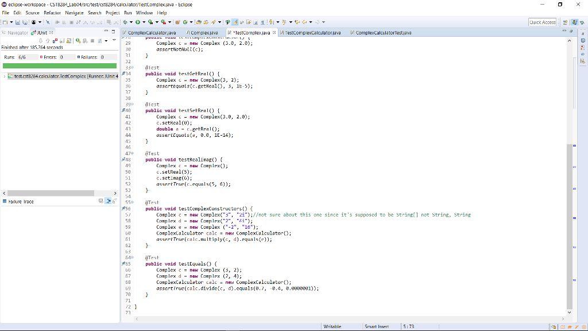Select the Rerun Test icon in JUnit view
The height and width of the screenshot is (331, 588).
tap(78, 40)
